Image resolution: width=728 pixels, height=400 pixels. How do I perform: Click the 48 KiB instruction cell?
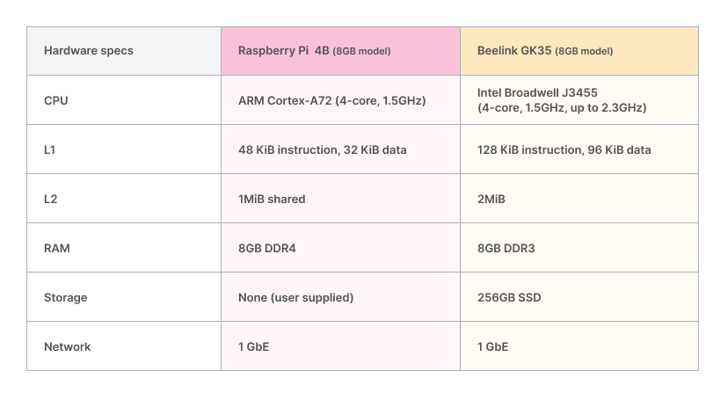point(322,149)
